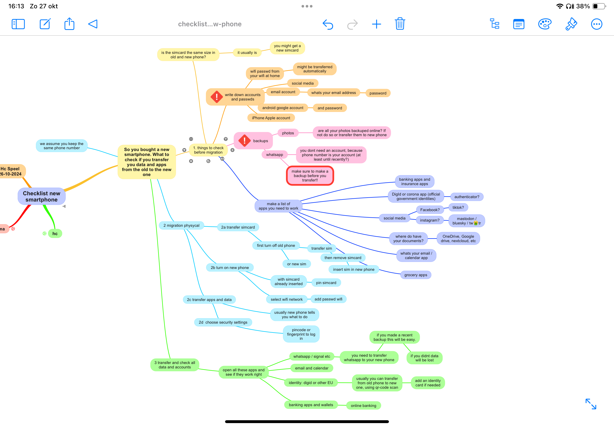Select '1. things to check before migration' node
Image resolution: width=614 pixels, height=427 pixels.
208,150
